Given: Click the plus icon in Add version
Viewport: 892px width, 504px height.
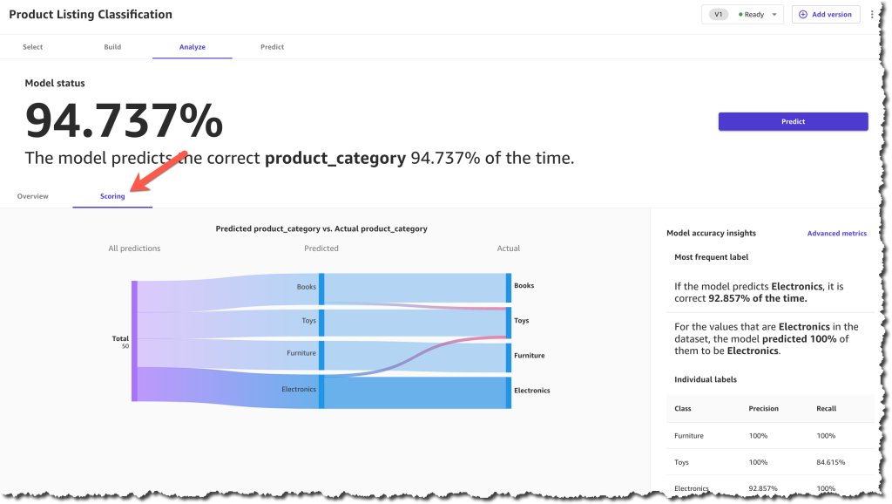Looking at the screenshot, I should click(x=802, y=14).
